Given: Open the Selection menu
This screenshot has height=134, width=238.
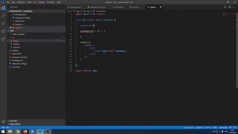Looking at the screenshot, I should (21, 2).
